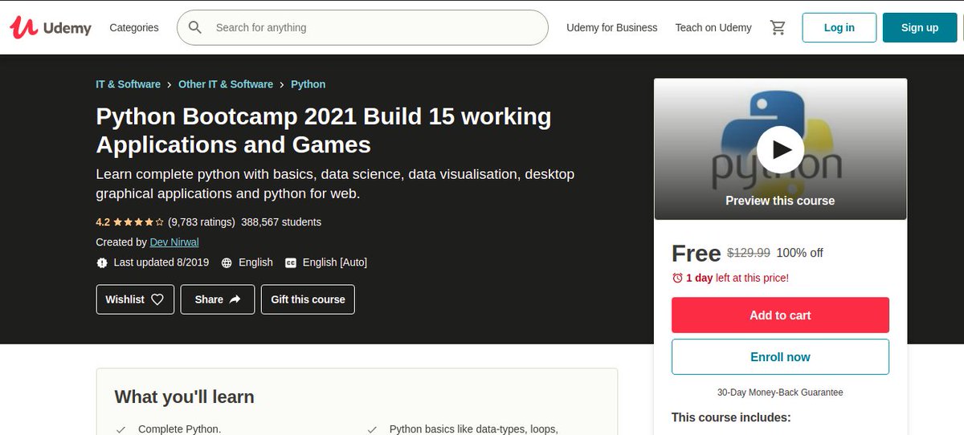Viewport: 964px width, 435px height.
Task: Click the closed captions icon
Action: coord(291,262)
